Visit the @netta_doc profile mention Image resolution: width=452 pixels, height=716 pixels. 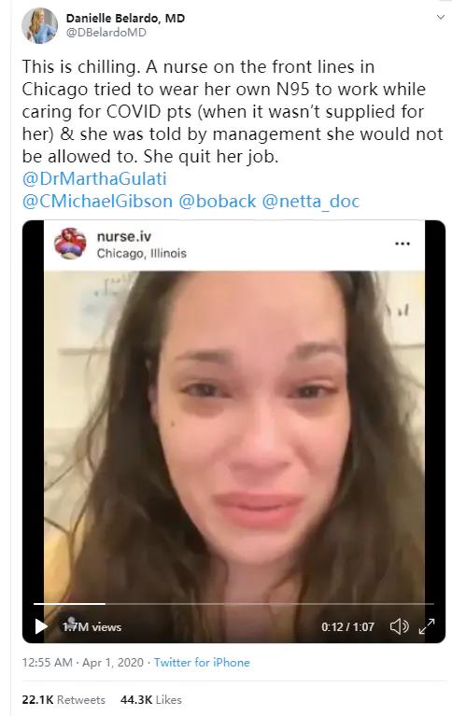click(311, 201)
